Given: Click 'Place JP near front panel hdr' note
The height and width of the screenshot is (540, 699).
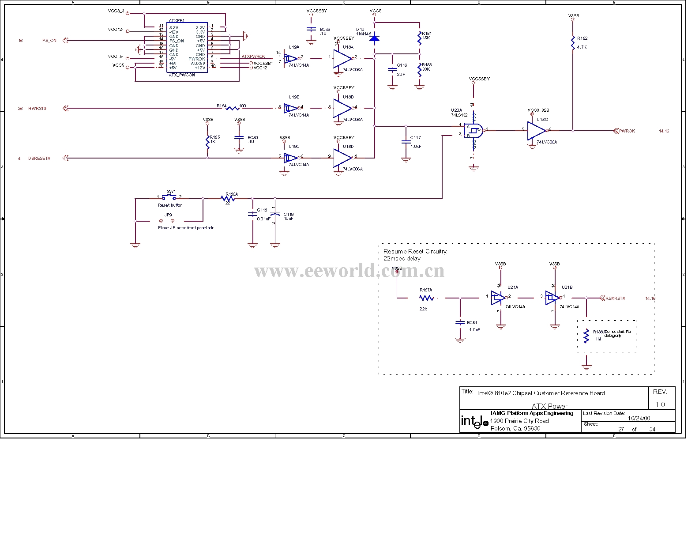Looking at the screenshot, I should tap(186, 228).
